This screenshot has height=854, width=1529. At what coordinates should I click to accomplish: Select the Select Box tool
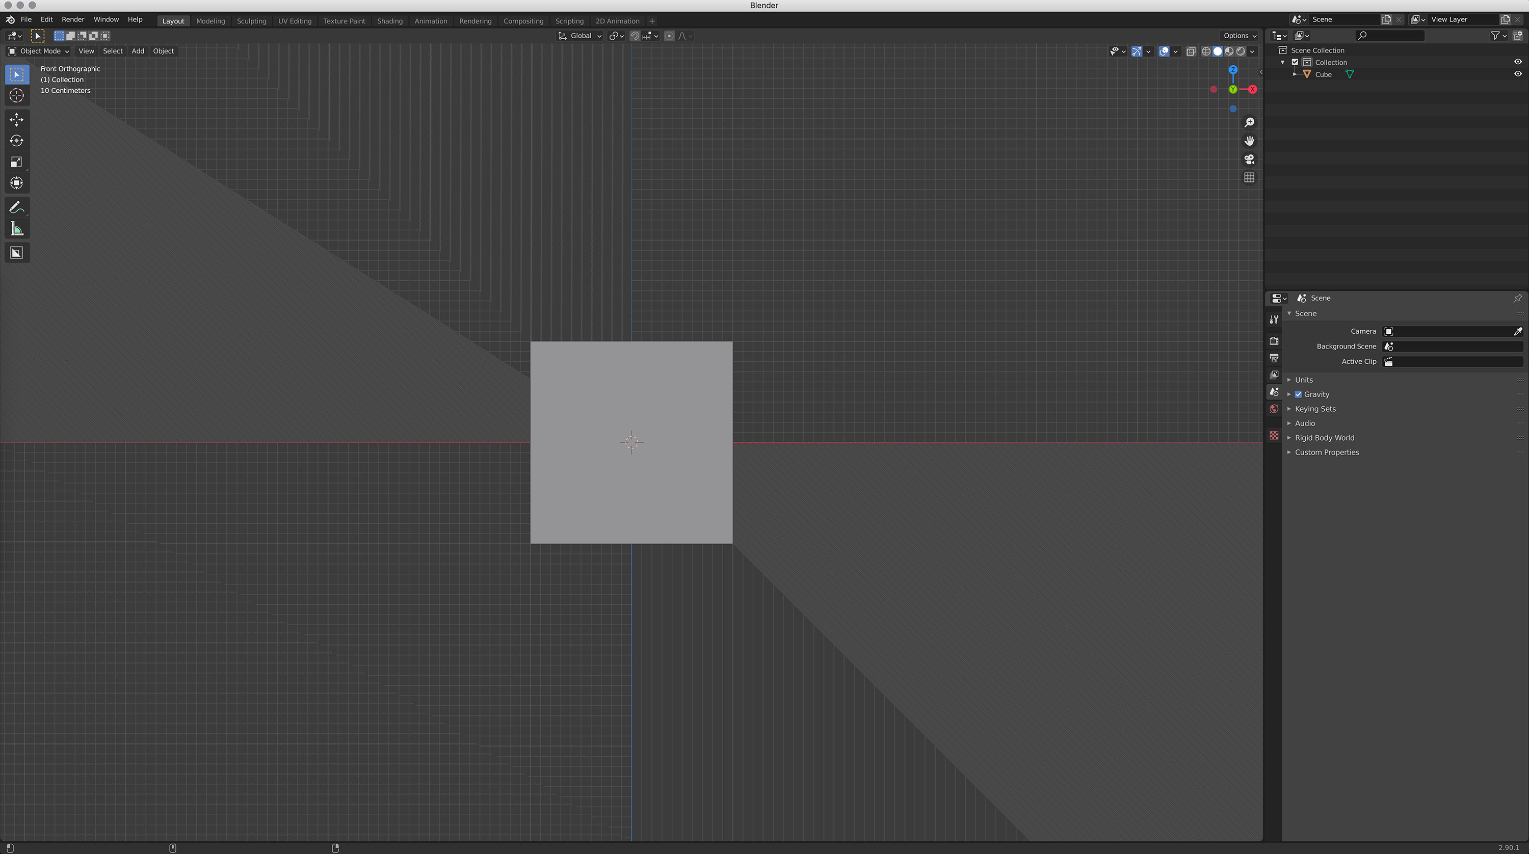tap(17, 74)
